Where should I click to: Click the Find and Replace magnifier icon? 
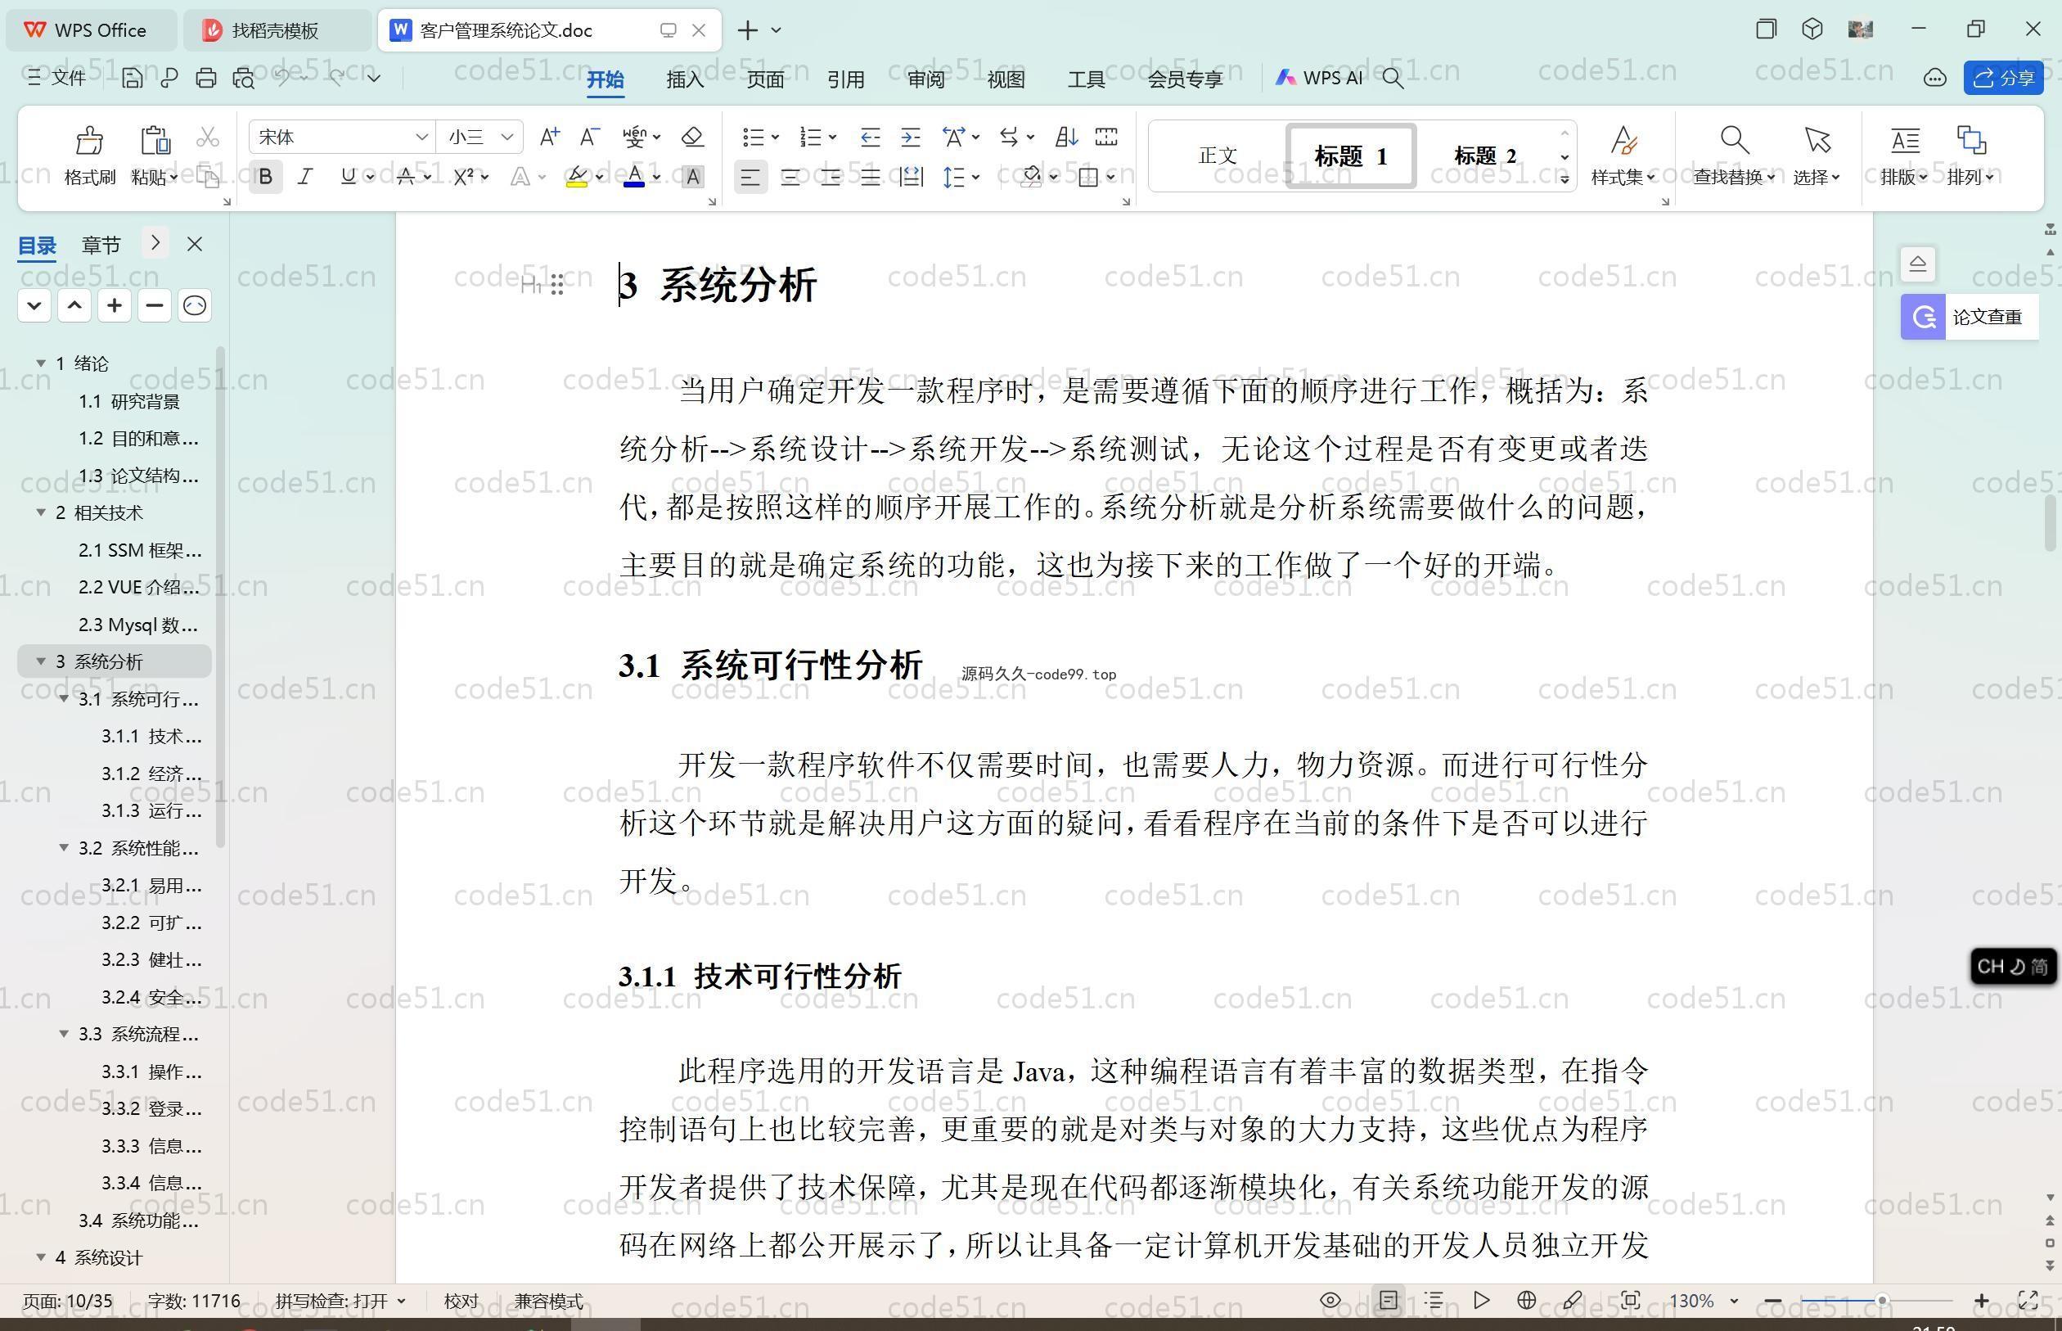click(x=1735, y=139)
